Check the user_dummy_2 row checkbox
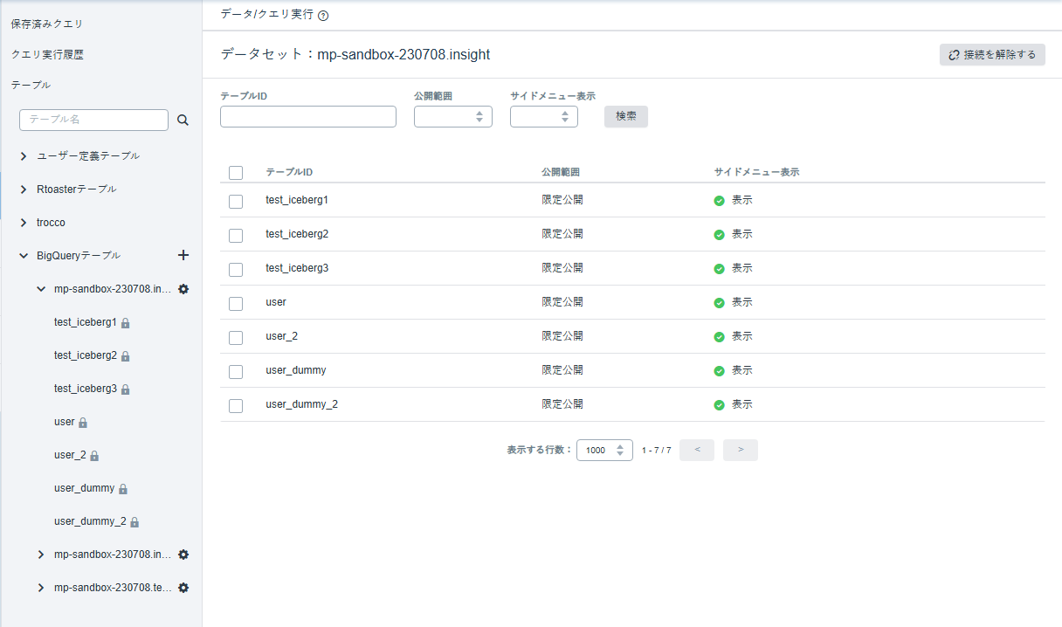 (236, 406)
